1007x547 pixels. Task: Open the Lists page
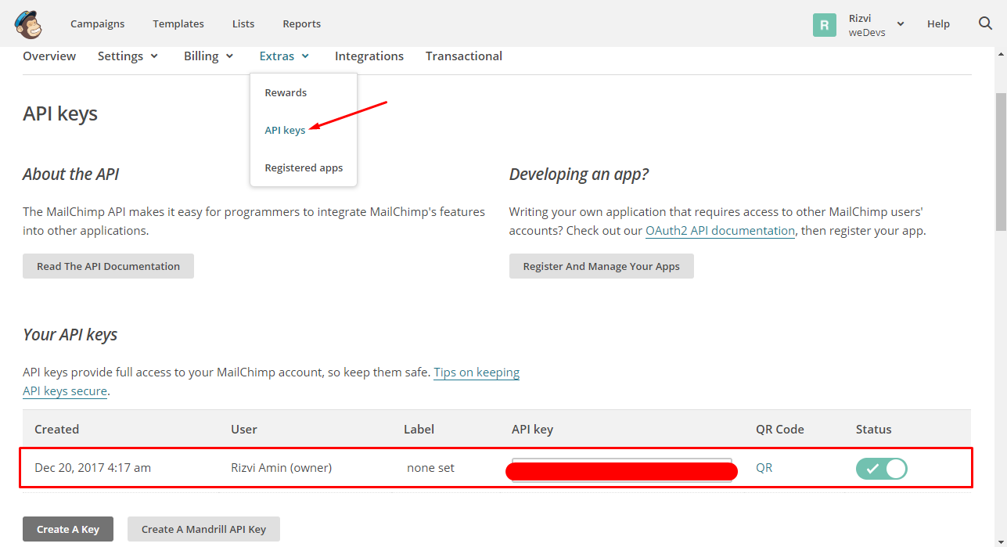(x=243, y=24)
